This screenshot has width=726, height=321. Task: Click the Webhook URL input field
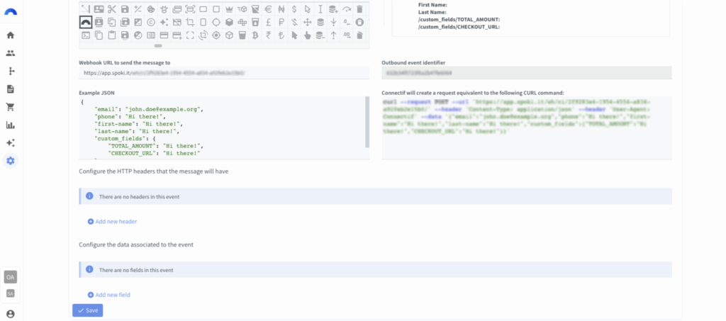tap(223, 72)
